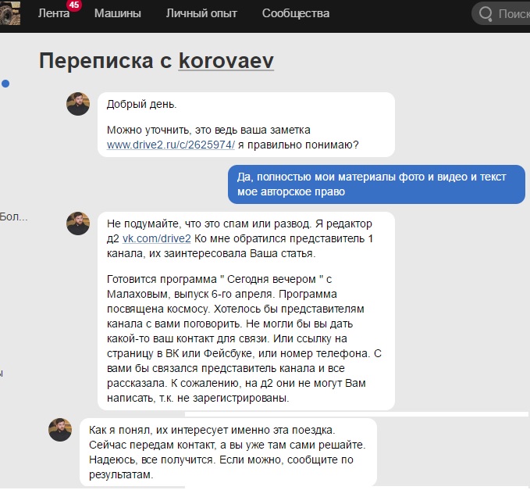Click the message starting Как я понял
This screenshot has height=490, width=530.
click(228, 452)
